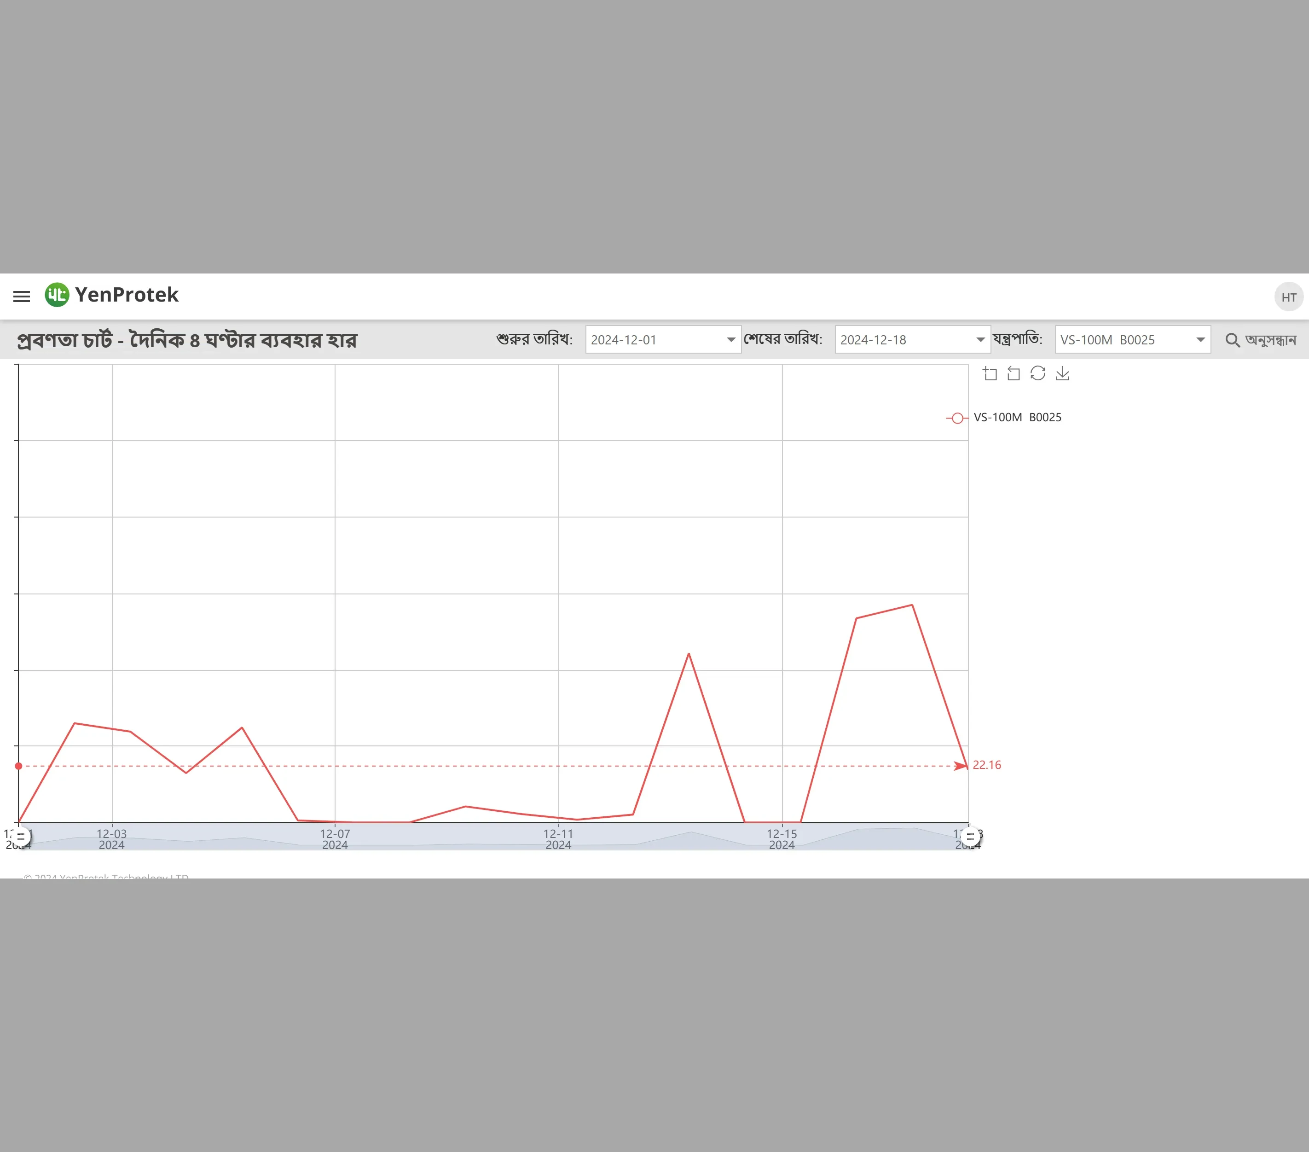Open the end date dropdown
The height and width of the screenshot is (1152, 1309).
point(980,340)
